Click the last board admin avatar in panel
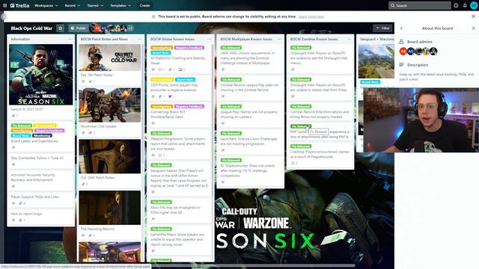The height and width of the screenshot is (269, 479). pos(433,52)
